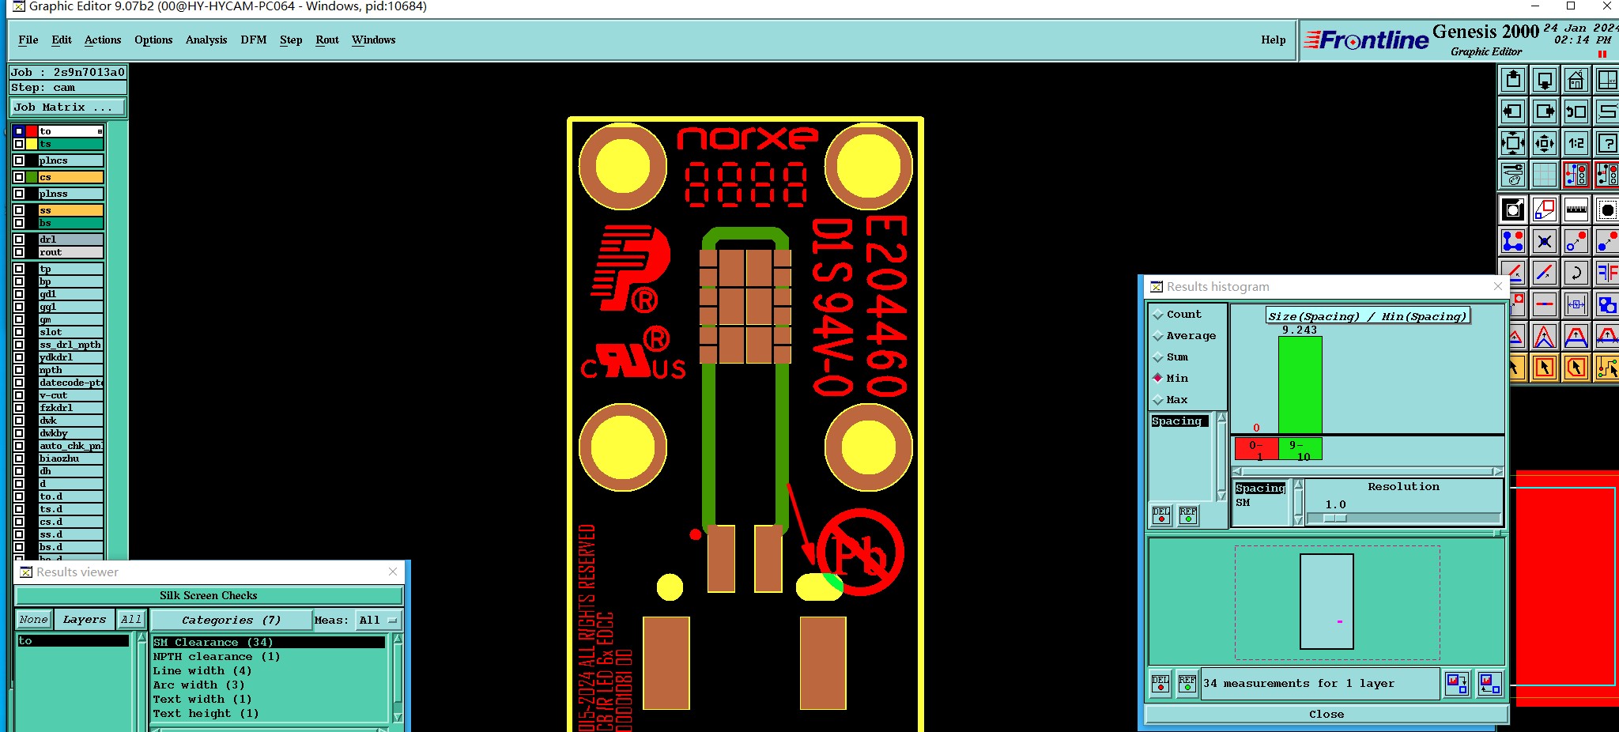
Task: Click the Resolution slider handle
Action: [x=1335, y=519]
